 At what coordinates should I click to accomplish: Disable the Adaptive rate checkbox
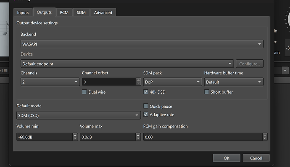[146, 114]
